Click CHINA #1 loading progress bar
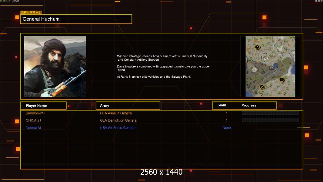Viewport: 323px width, 182px height. 271,120
